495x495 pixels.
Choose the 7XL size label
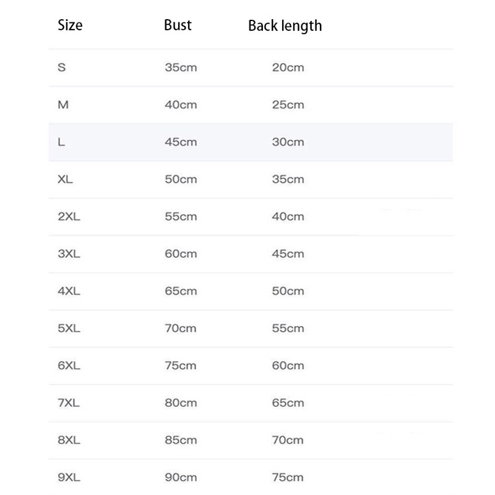tap(69, 403)
